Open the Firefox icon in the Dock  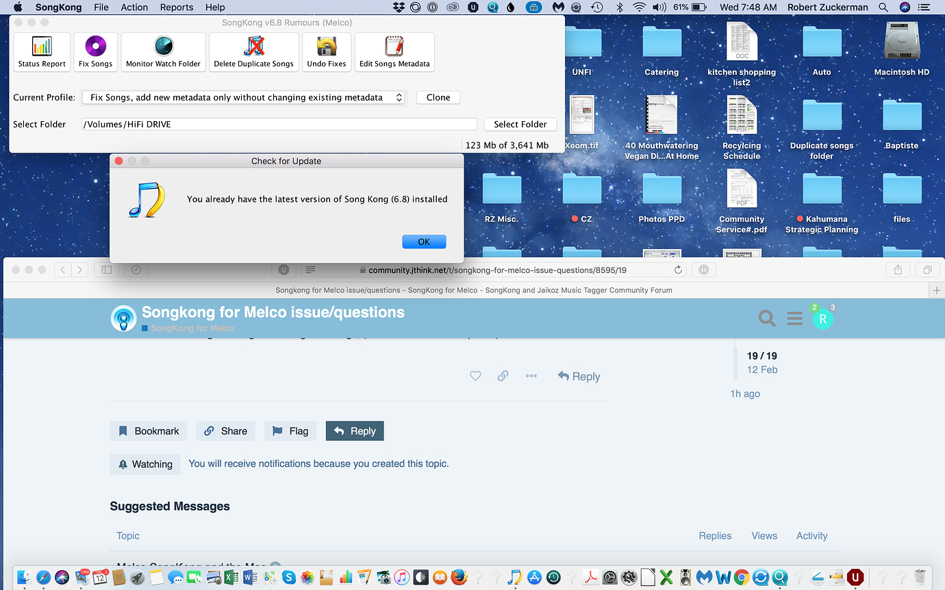pos(459,577)
